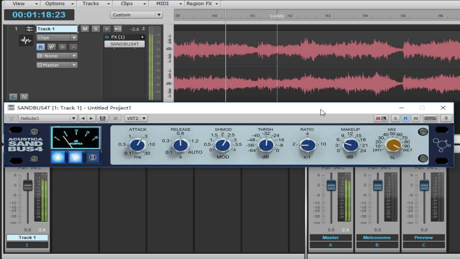
Task: Open the VST2 dropdown arrow
Action: point(144,118)
